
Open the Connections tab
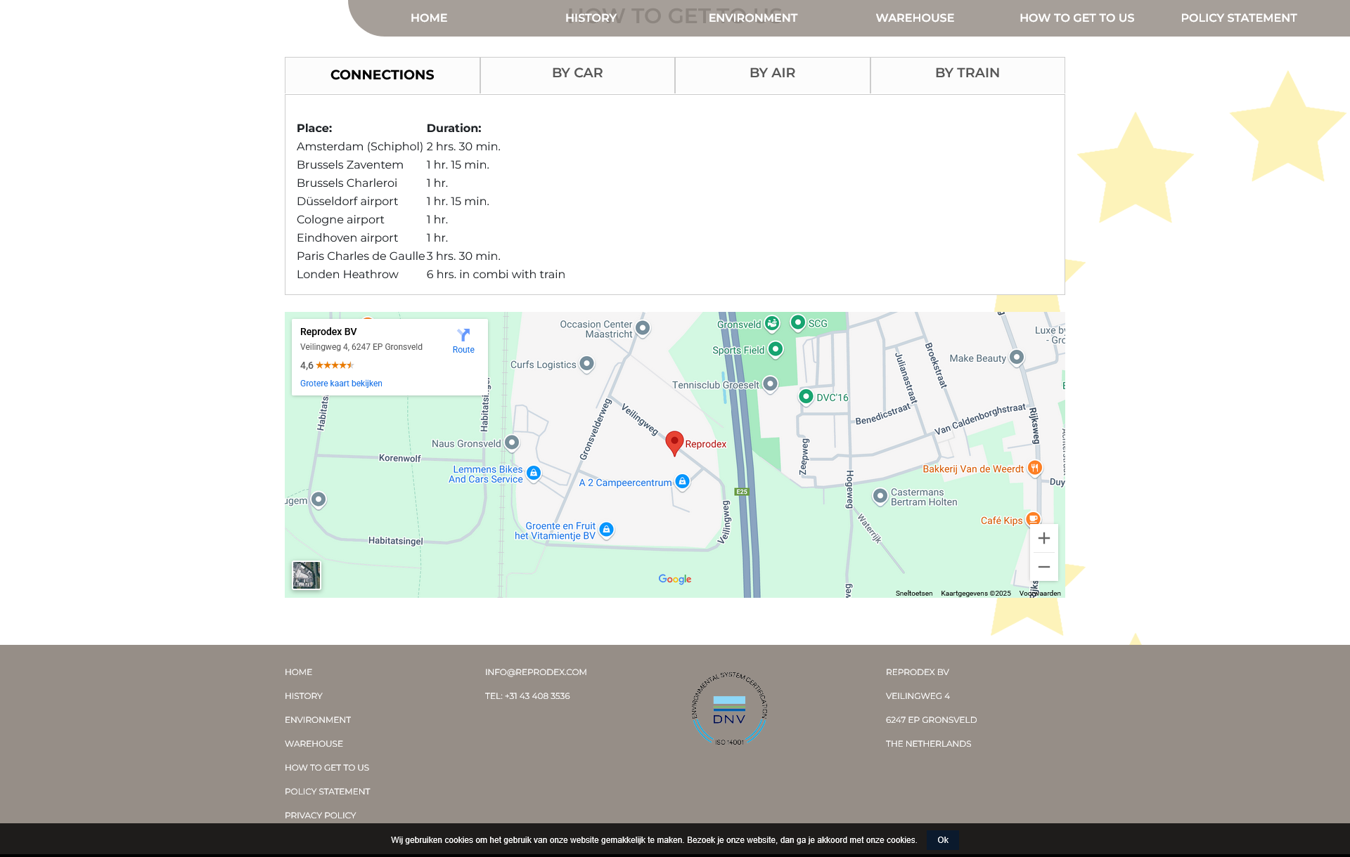[x=382, y=75]
